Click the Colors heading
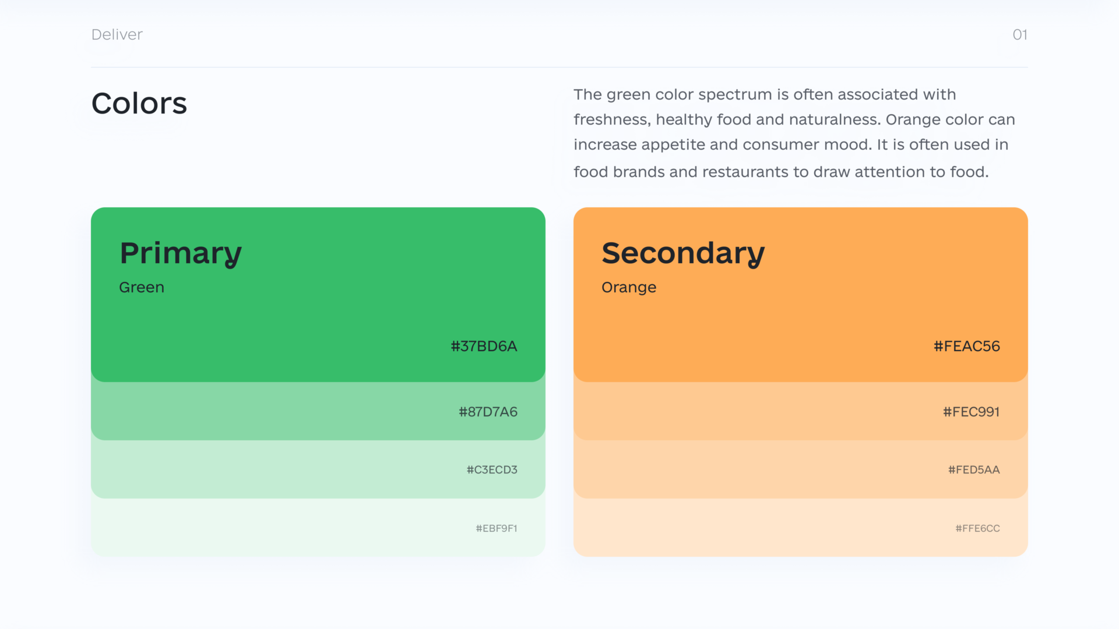The width and height of the screenshot is (1119, 629). (139, 103)
